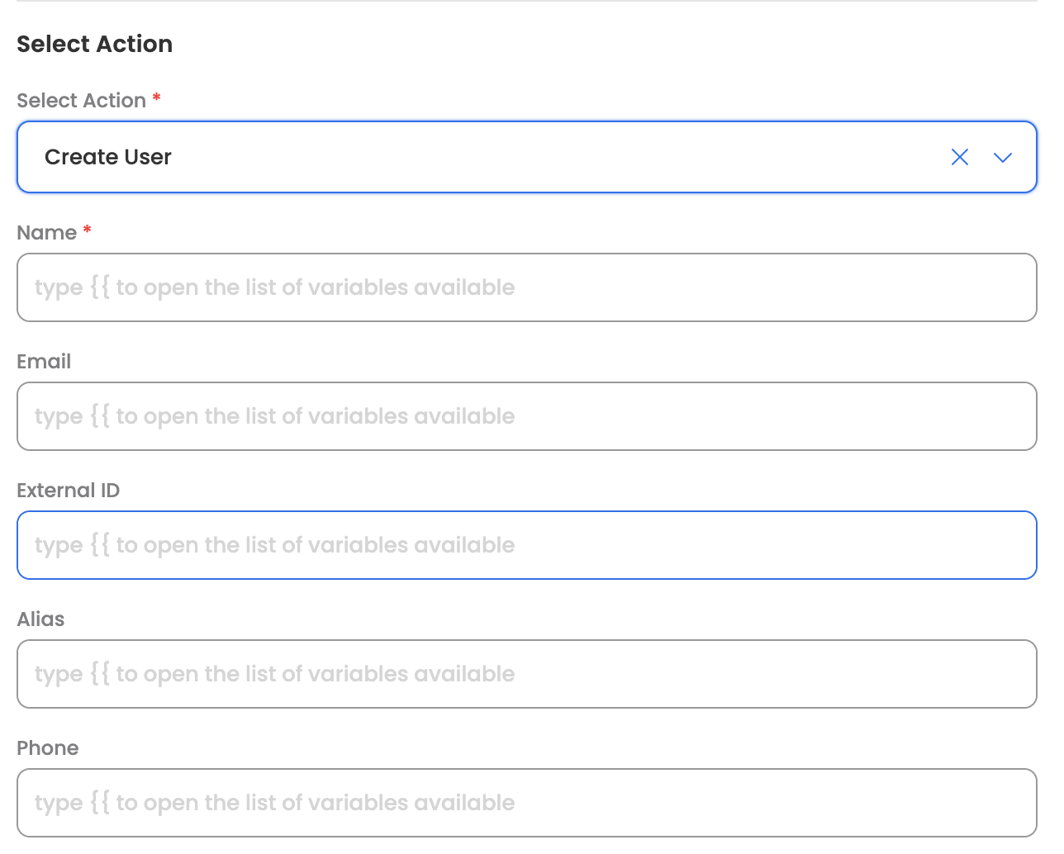Viewport: 1064px width, 854px height.
Task: Expand the Select Action dropdown chevron
Action: (1002, 157)
